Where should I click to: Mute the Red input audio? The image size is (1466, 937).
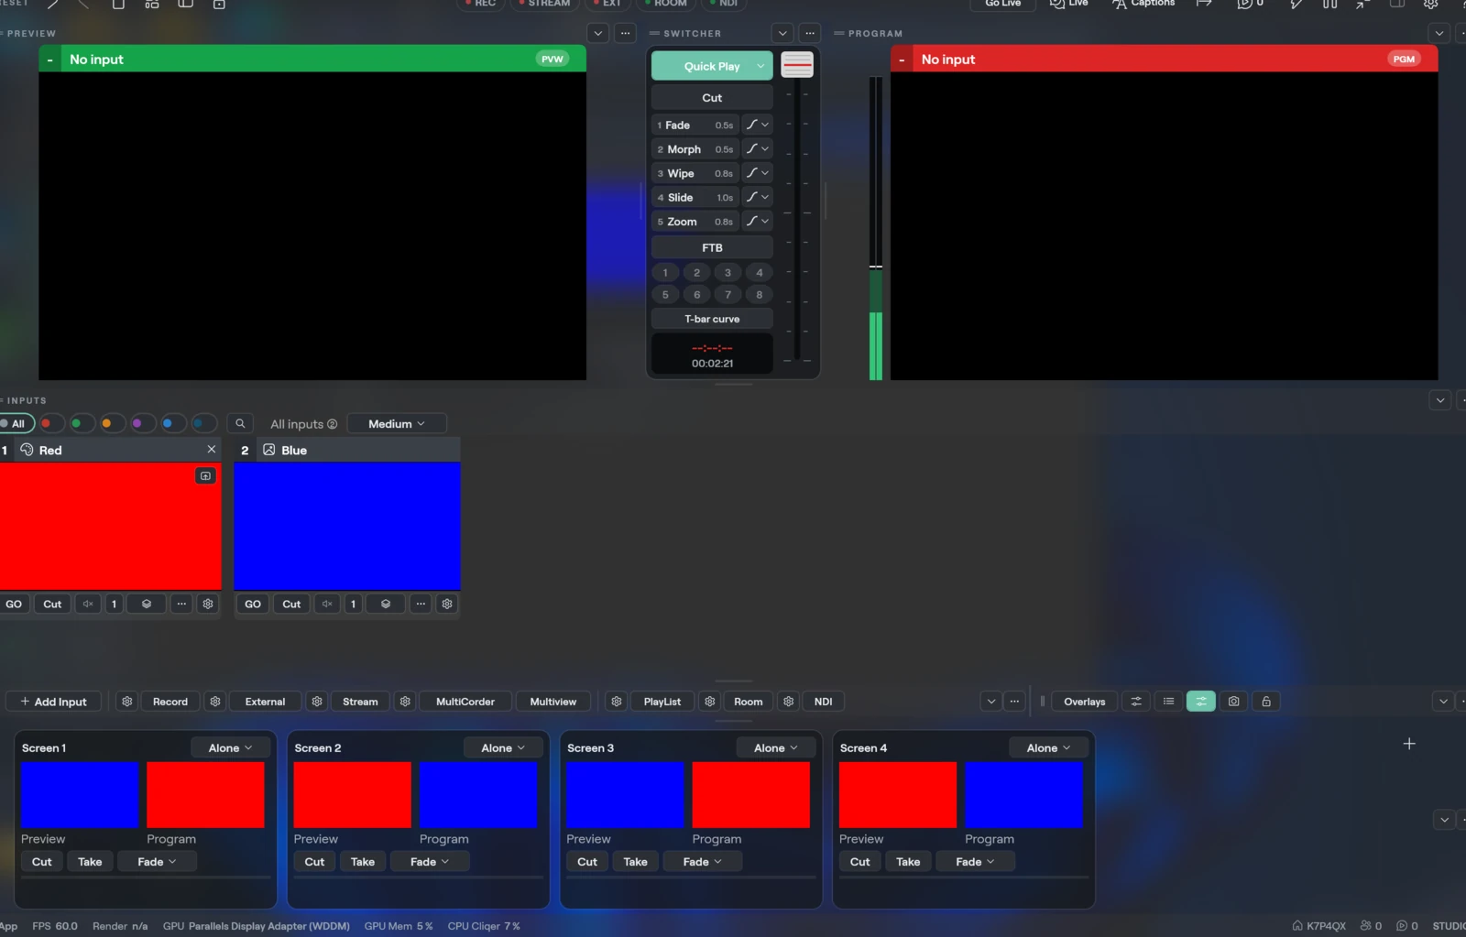click(88, 604)
